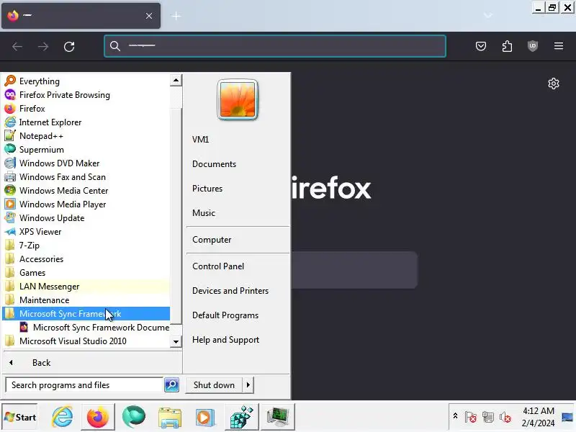576x432 pixels.
Task: Expand the Games folder
Action: [86, 273]
